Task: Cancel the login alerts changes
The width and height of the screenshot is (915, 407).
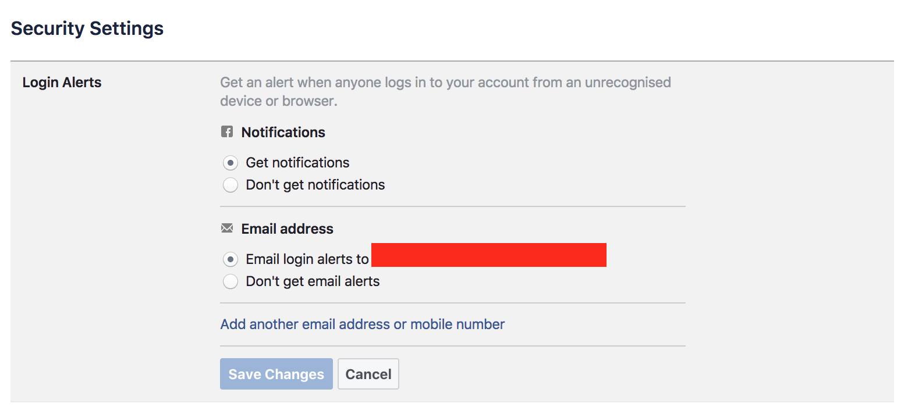Action: 368,374
